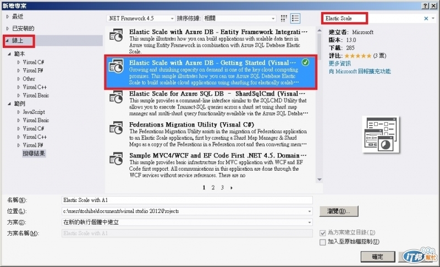Go to results page 2
Screen dimensions: 440x267
coord(213,188)
